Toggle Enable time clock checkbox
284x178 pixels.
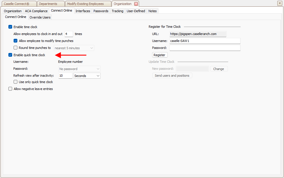10,27
